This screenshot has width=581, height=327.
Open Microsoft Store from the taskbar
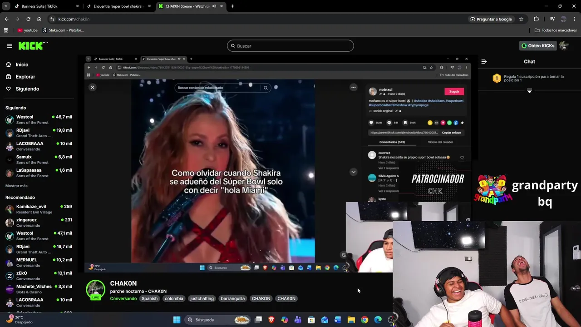coord(311,320)
